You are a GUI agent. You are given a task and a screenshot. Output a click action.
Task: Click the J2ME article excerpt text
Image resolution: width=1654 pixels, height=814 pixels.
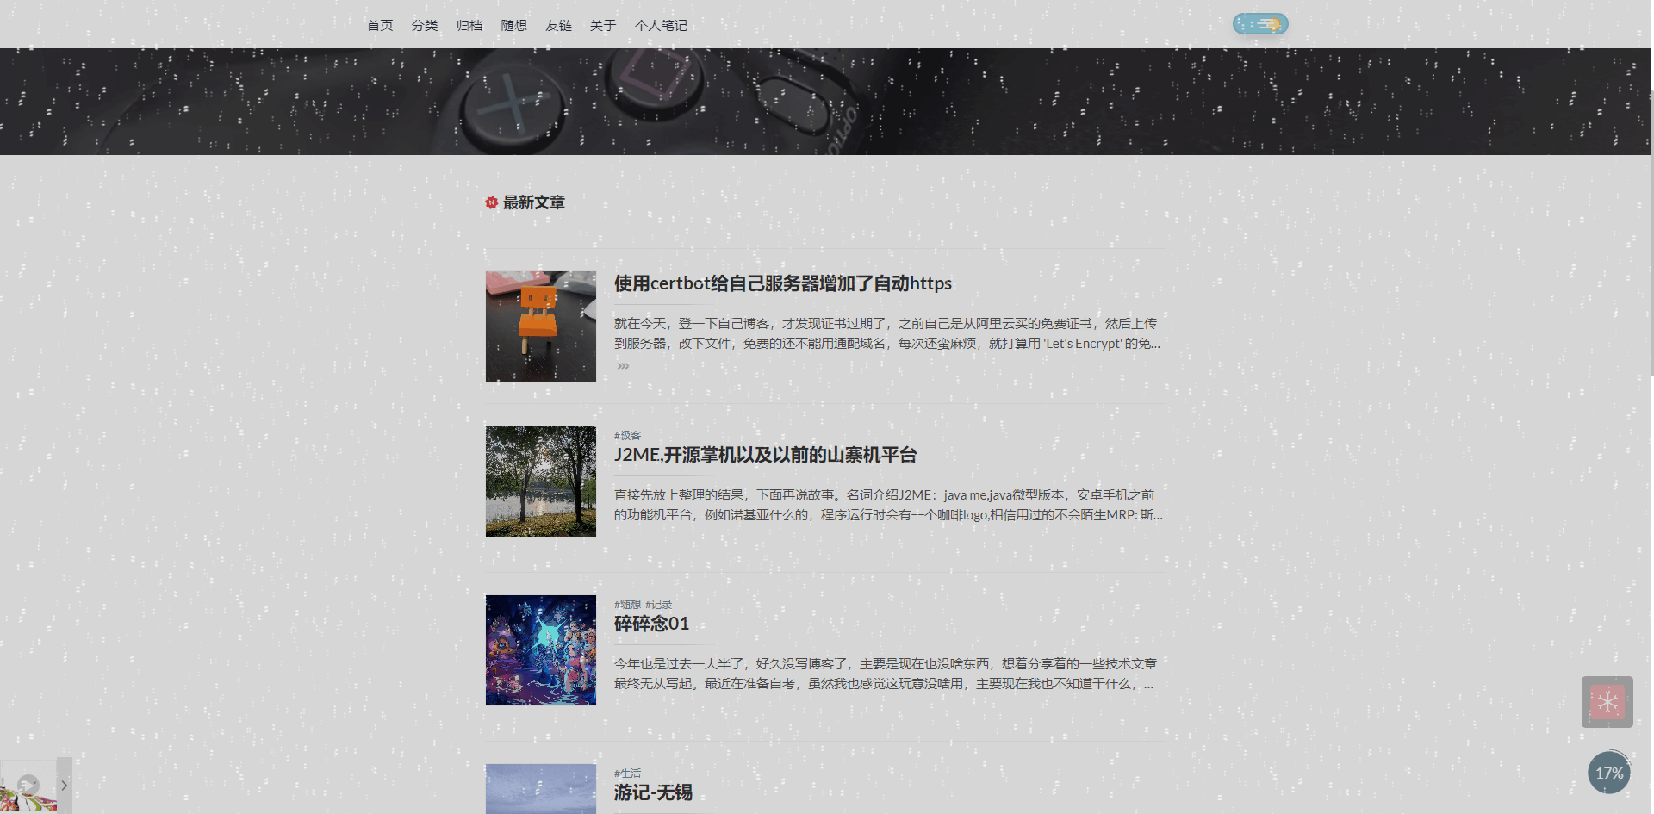[888, 505]
